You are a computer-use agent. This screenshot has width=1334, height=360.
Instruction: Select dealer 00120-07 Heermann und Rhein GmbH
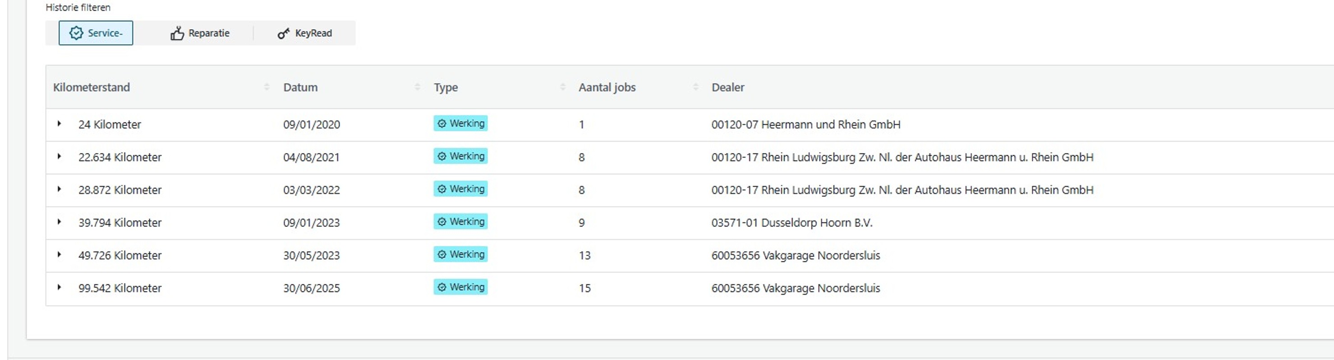pyautogui.click(x=806, y=125)
